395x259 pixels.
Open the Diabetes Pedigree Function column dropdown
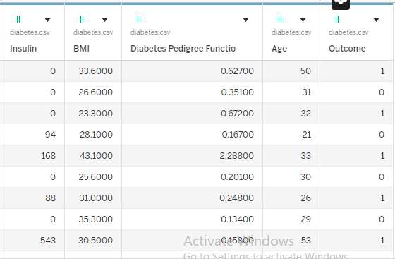point(246,20)
